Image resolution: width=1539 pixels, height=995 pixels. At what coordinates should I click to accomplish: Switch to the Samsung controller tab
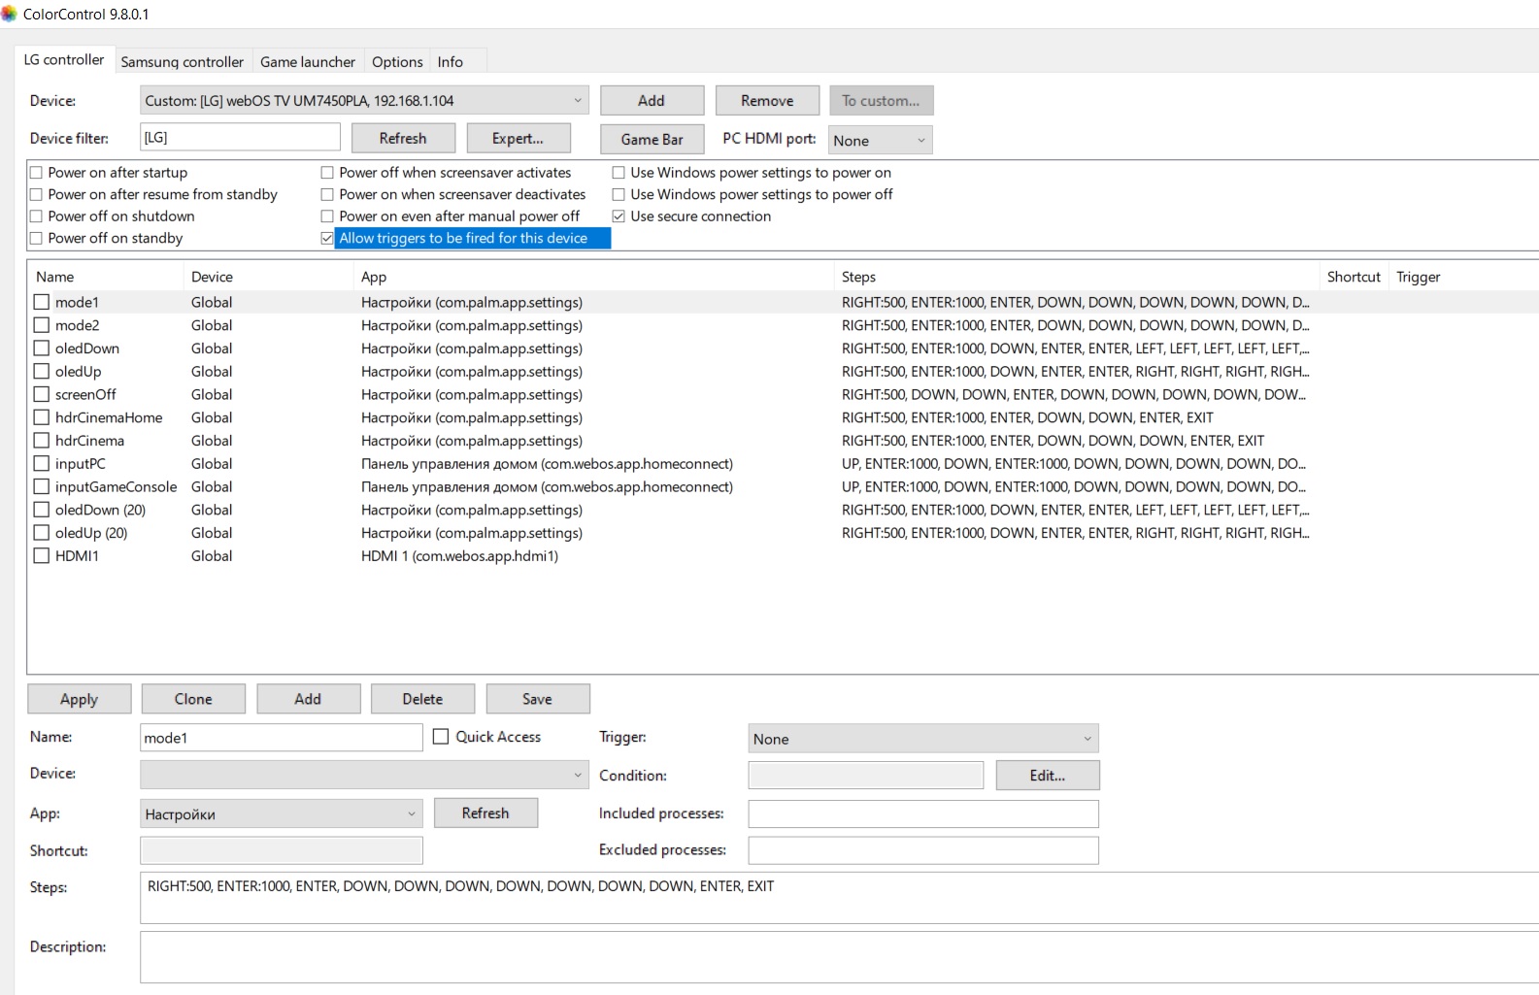[x=182, y=61]
